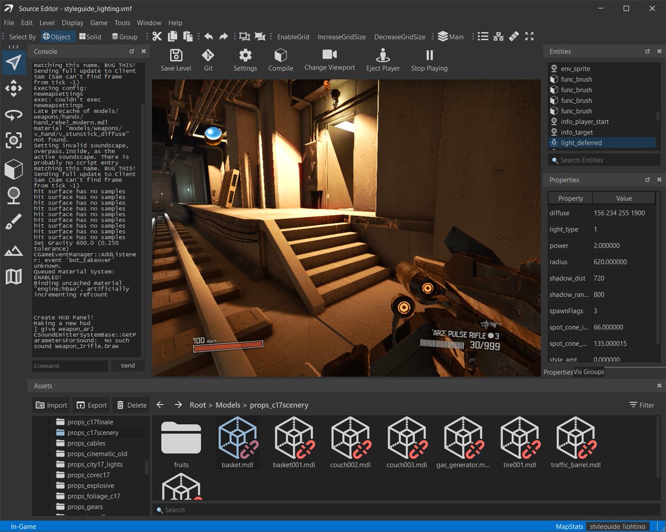Screen dimensions: 666x532
Task: Choose the entity pin tool in sidebar
Action: 14,195
